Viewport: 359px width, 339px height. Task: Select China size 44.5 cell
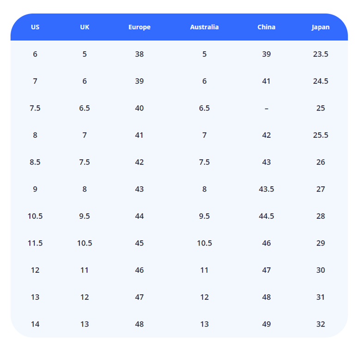(266, 216)
